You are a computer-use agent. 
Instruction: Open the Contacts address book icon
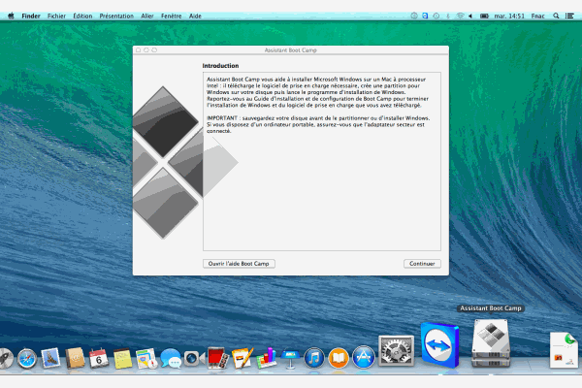(75, 358)
